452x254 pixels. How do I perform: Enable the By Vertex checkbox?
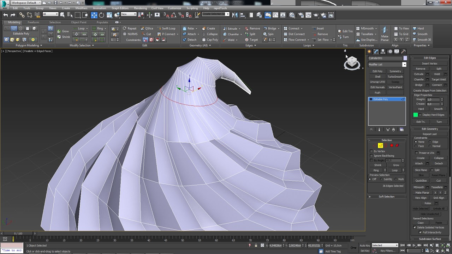pyautogui.click(x=371, y=151)
